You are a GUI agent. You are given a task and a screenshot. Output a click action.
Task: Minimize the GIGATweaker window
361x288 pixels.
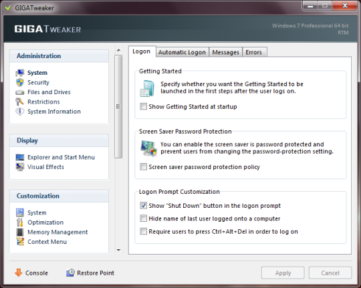pyautogui.click(x=310, y=5)
